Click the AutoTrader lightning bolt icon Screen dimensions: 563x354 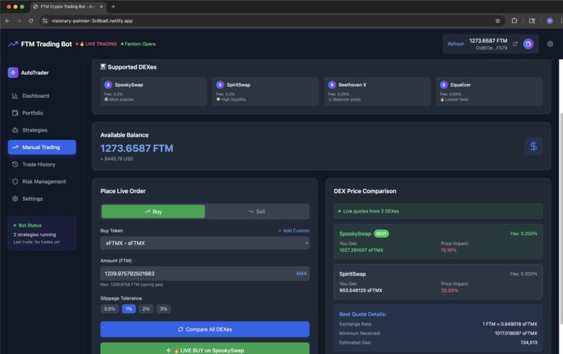[x=13, y=72]
